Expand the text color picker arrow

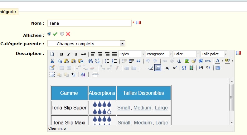(x=222, y=61)
